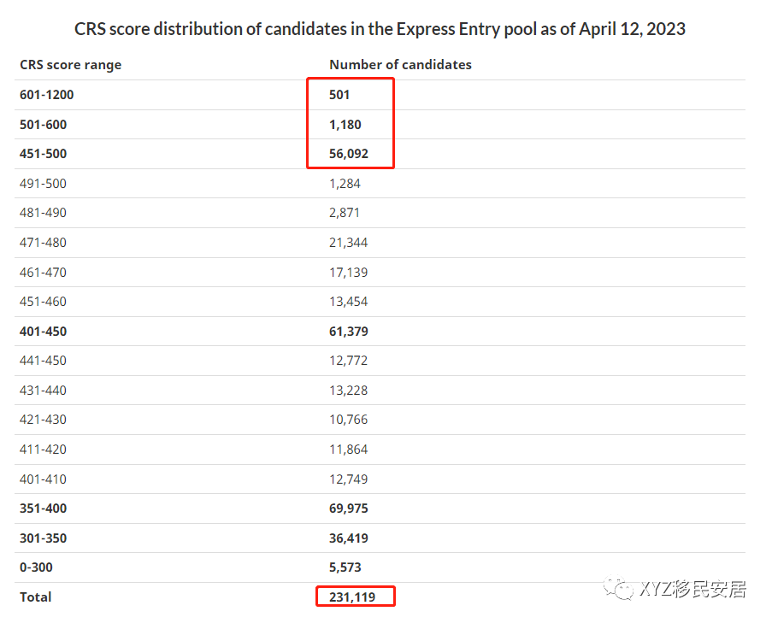This screenshot has width=772, height=623.
Task: Select the bold 451-500 range row
Action: coord(380,154)
